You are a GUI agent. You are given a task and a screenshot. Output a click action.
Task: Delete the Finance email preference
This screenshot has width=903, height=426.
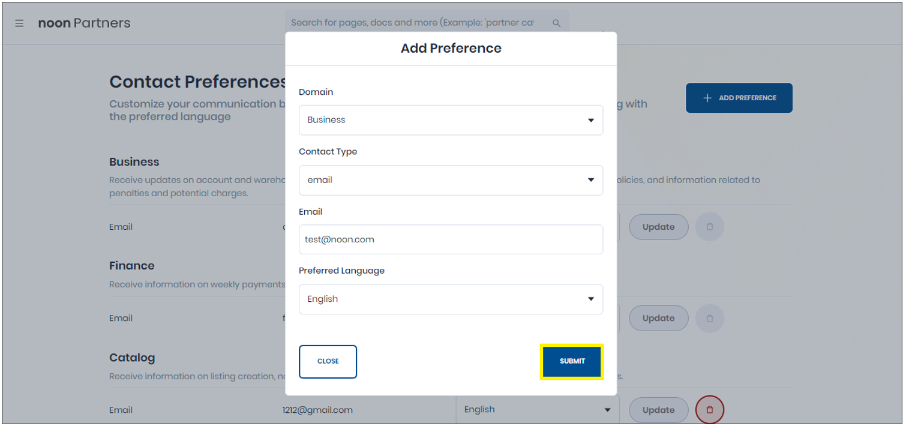pyautogui.click(x=710, y=318)
